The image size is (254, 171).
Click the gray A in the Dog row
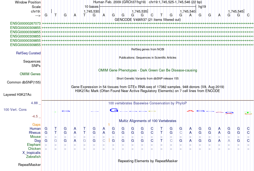tap(229, 141)
